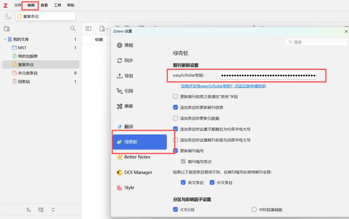Click the expand/collapse arrows icon at the bottom of the sidebar
The image size is (349, 219).
(x=53, y=210)
